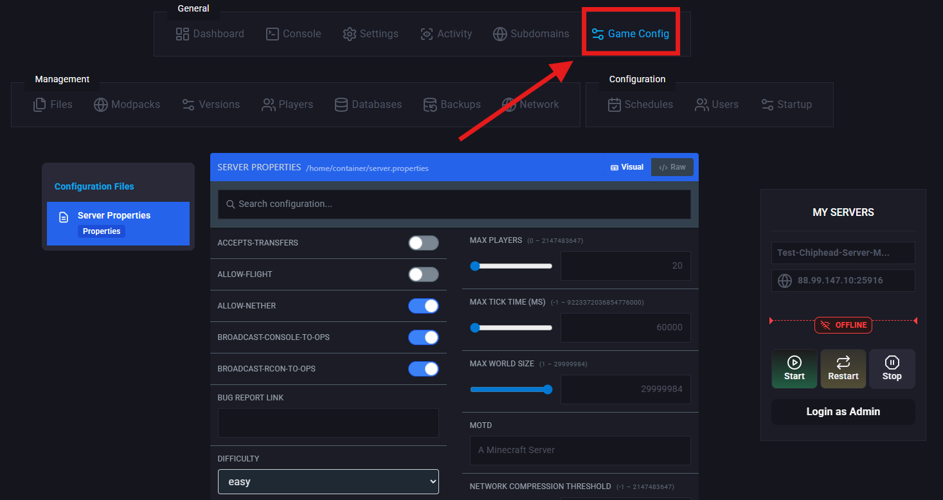Switch to Raw editor mode

672,167
